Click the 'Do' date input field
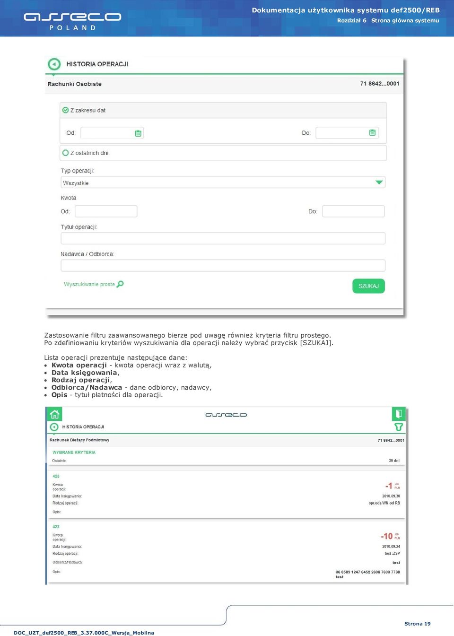The width and height of the screenshot is (454, 636). click(347, 133)
